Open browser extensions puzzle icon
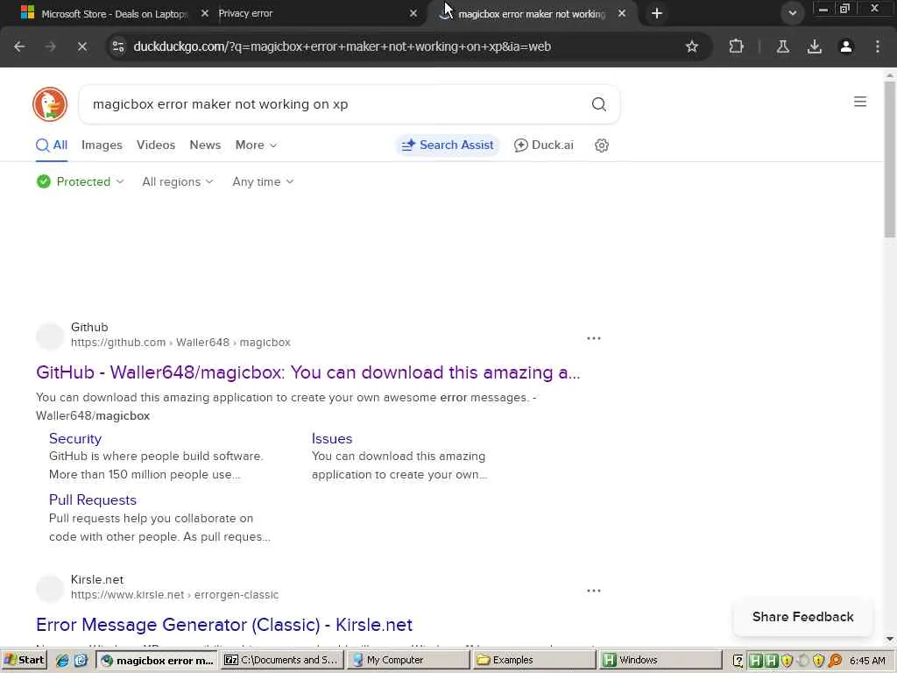 click(736, 46)
